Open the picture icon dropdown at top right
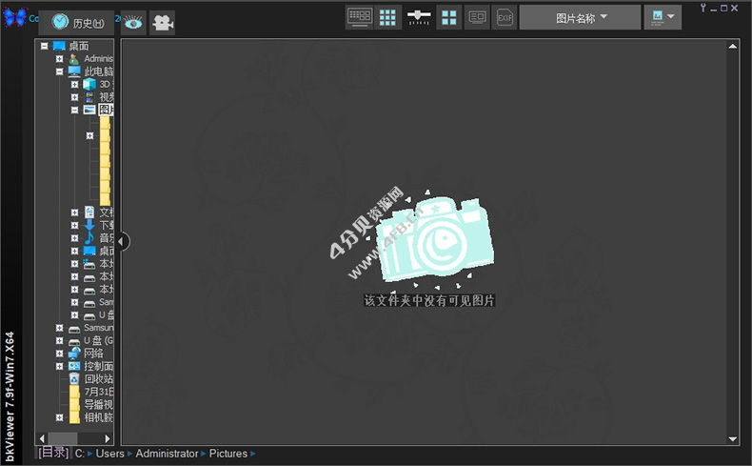 [x=663, y=17]
